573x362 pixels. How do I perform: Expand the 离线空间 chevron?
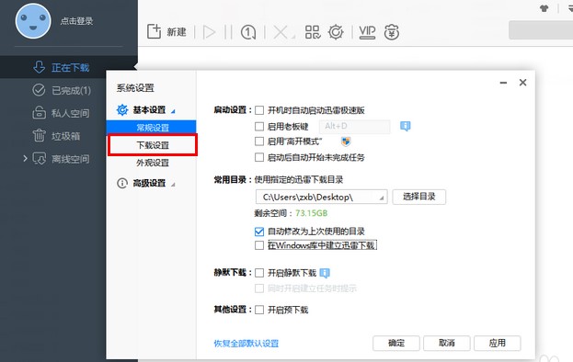click(x=25, y=159)
